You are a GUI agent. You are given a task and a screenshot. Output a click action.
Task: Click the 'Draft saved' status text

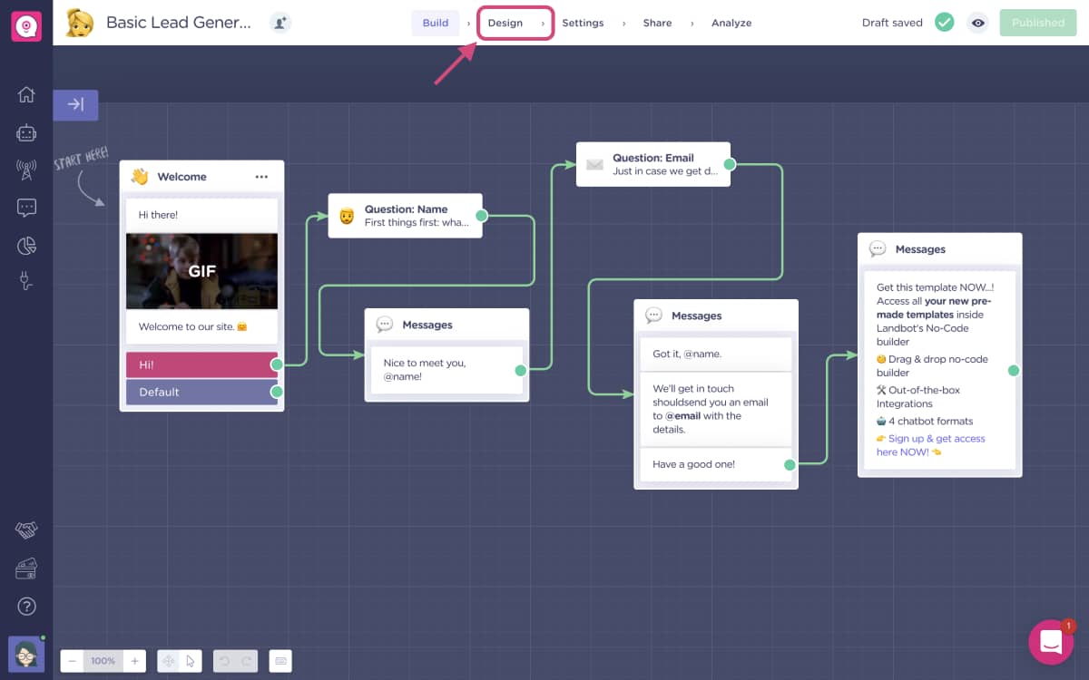click(x=892, y=23)
